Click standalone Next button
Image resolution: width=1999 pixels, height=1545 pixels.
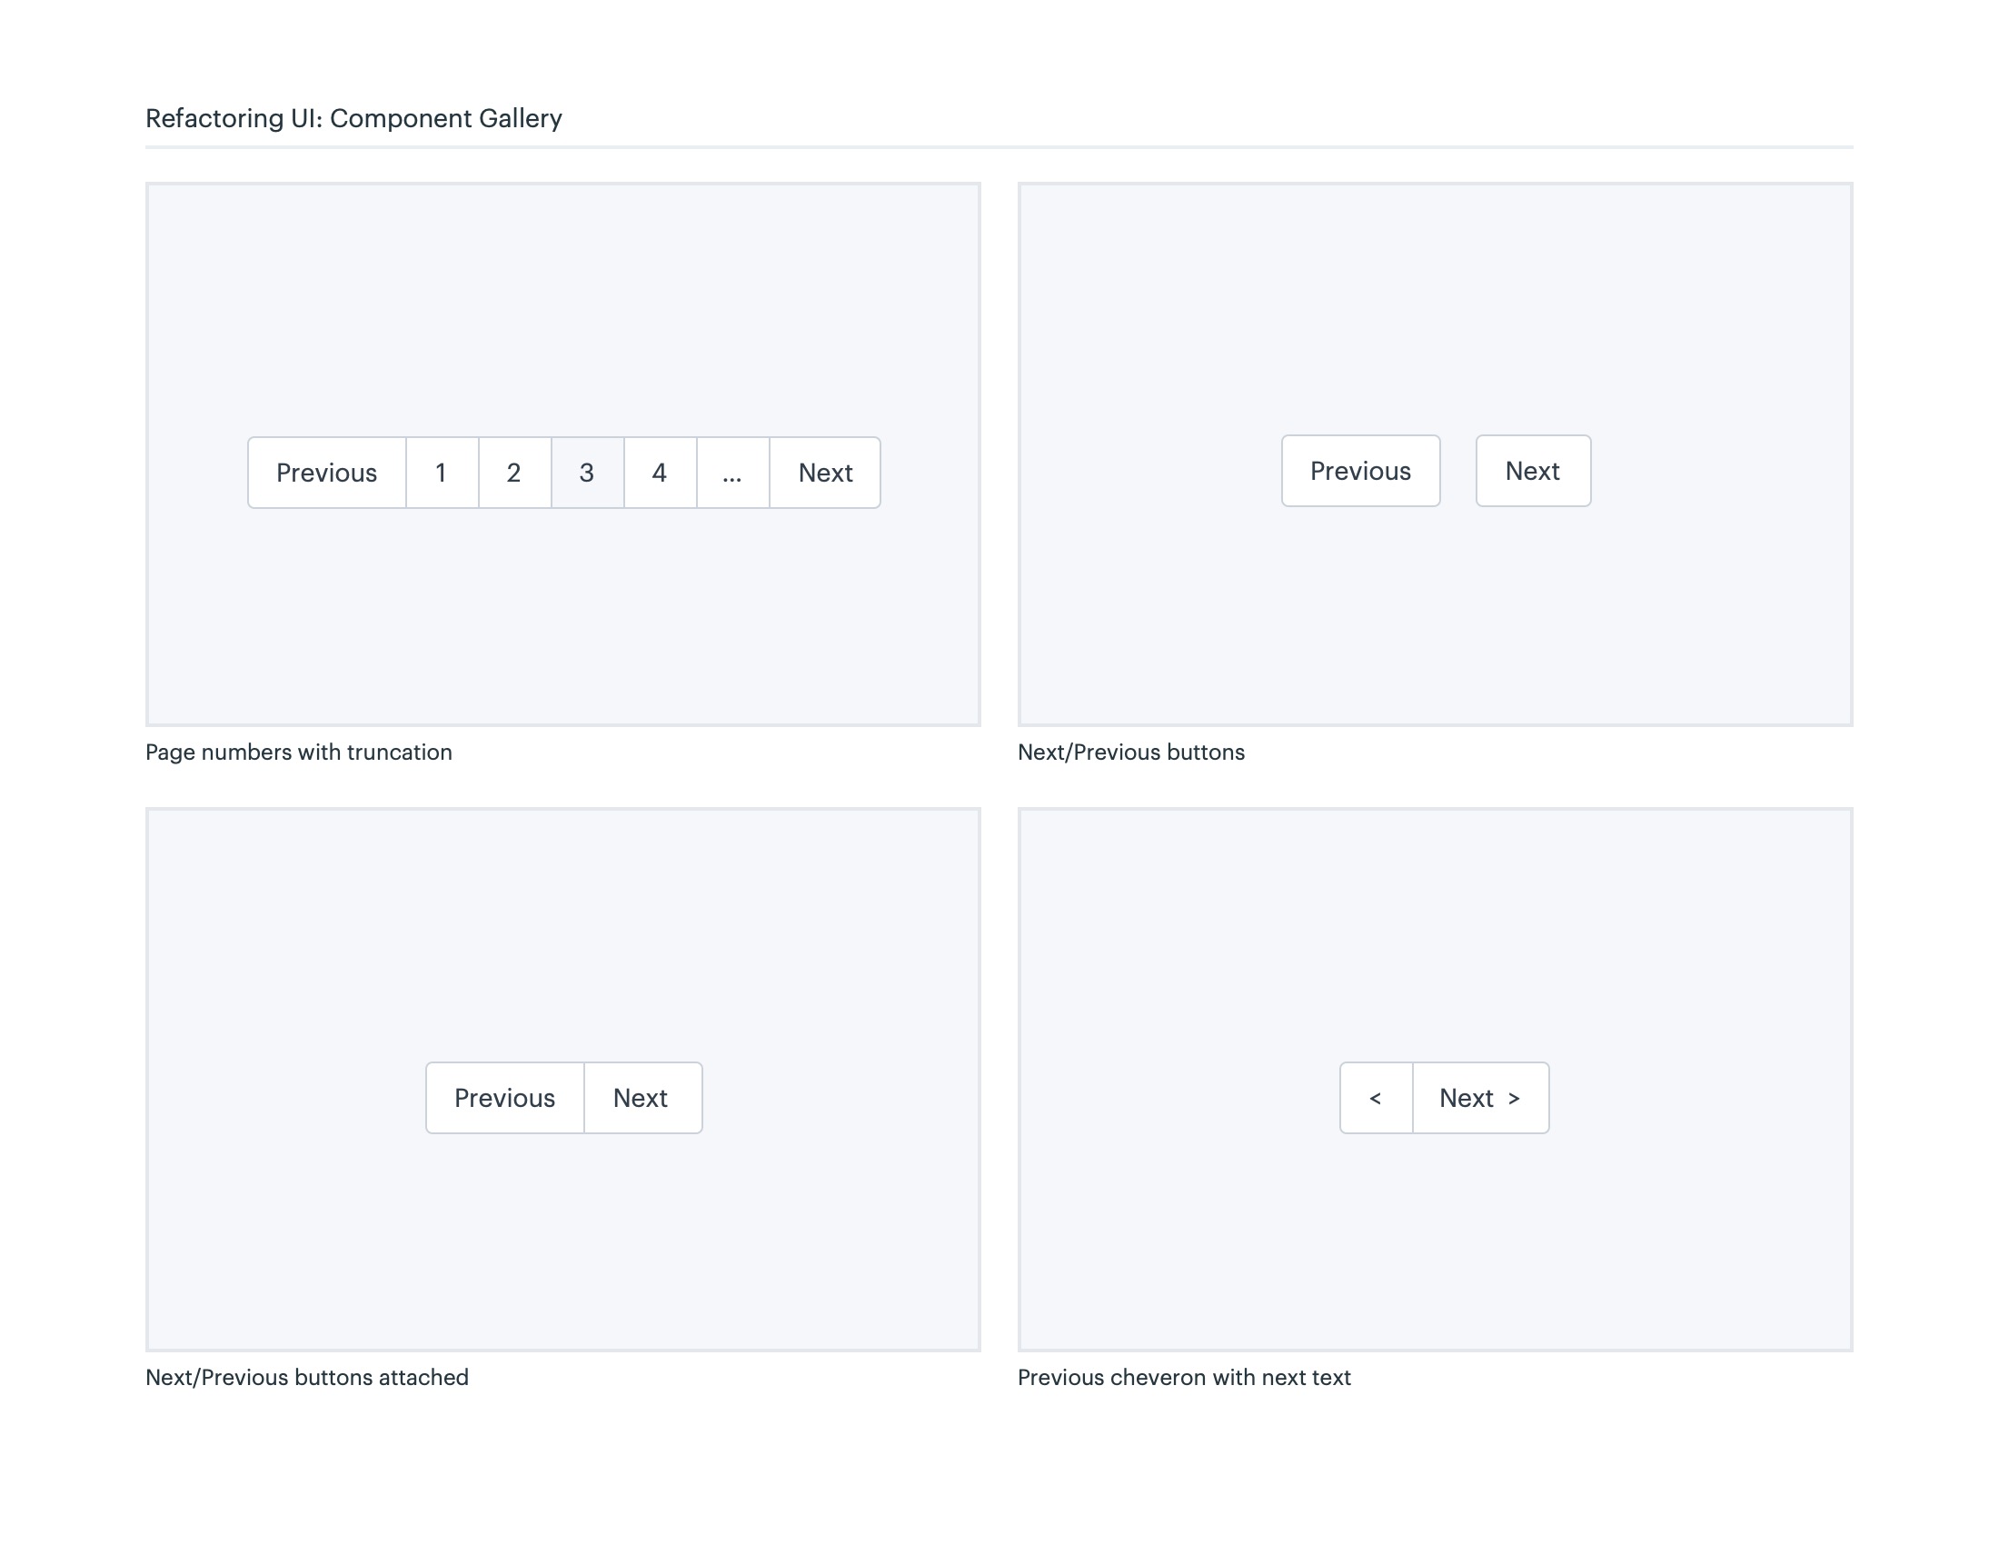pos(1532,471)
